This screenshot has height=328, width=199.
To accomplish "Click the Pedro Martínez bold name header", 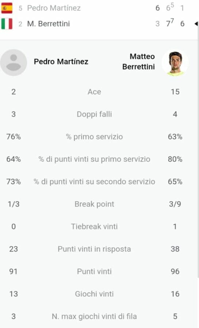I will tap(61, 62).
